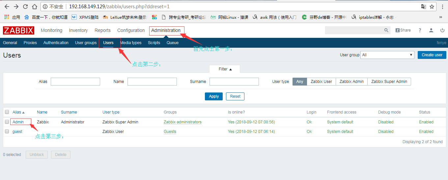Expand bookmarks overflow chevron
The width and height of the screenshot is (448, 180).
tap(441, 17)
